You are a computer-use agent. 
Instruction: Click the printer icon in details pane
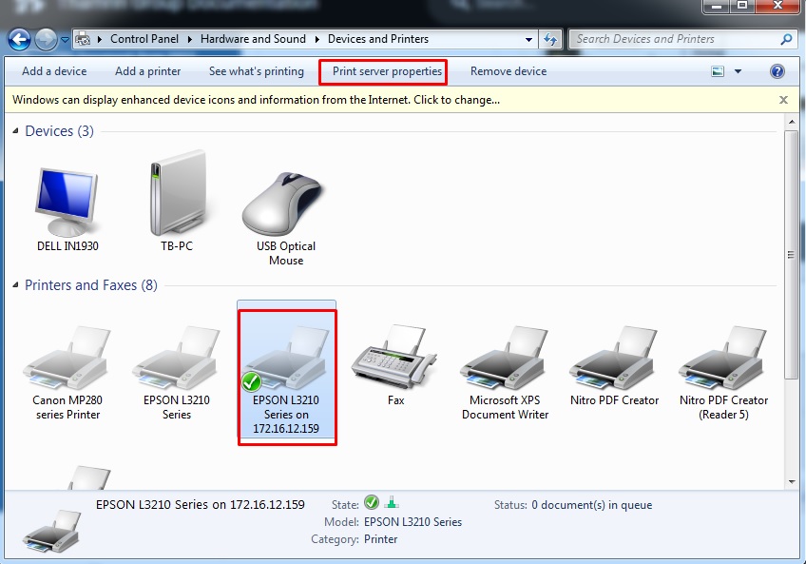point(51,531)
